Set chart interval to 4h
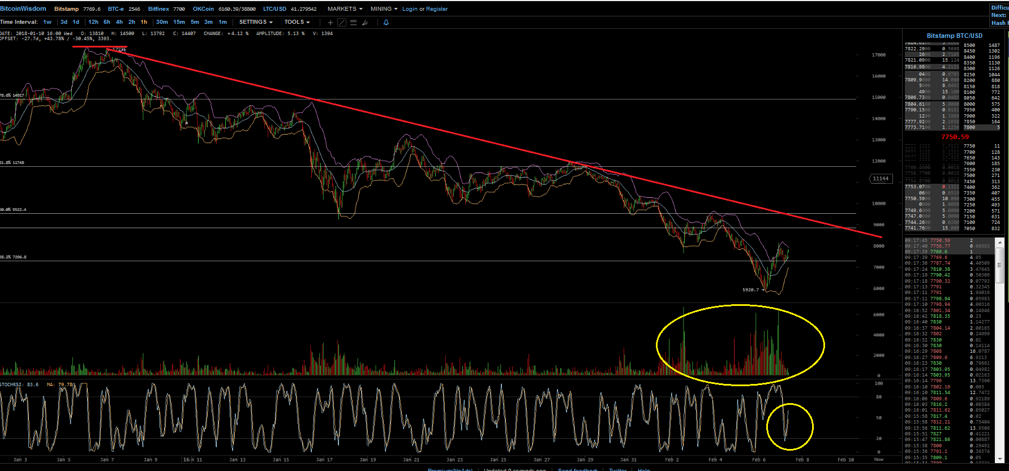Viewport: 1009px width, 471px height. click(119, 22)
